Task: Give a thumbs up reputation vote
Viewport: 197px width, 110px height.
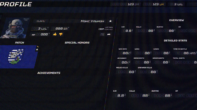Action: click(55, 34)
